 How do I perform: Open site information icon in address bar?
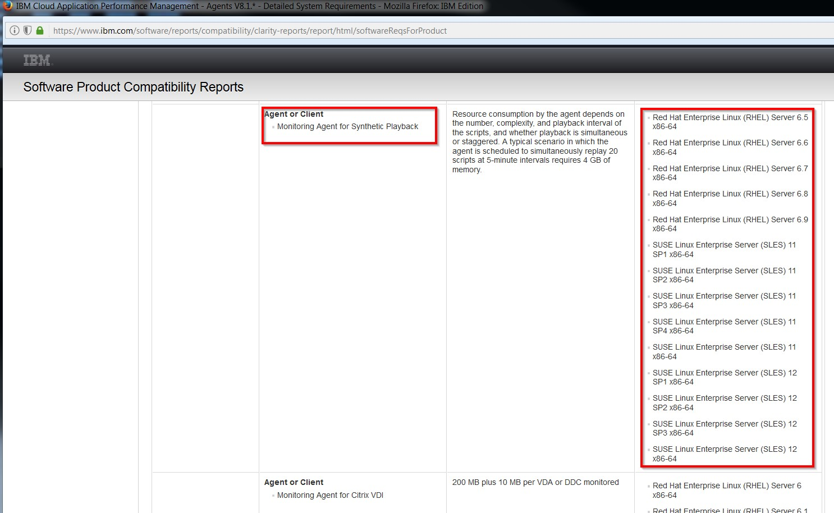(x=15, y=30)
